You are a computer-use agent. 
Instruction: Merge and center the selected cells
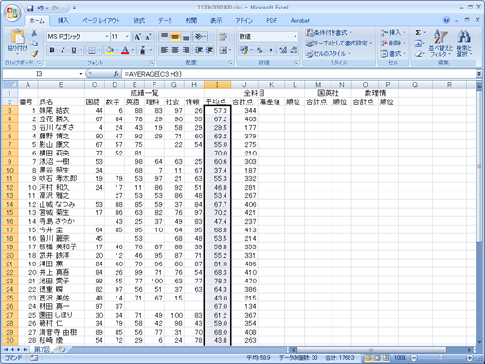225,50
